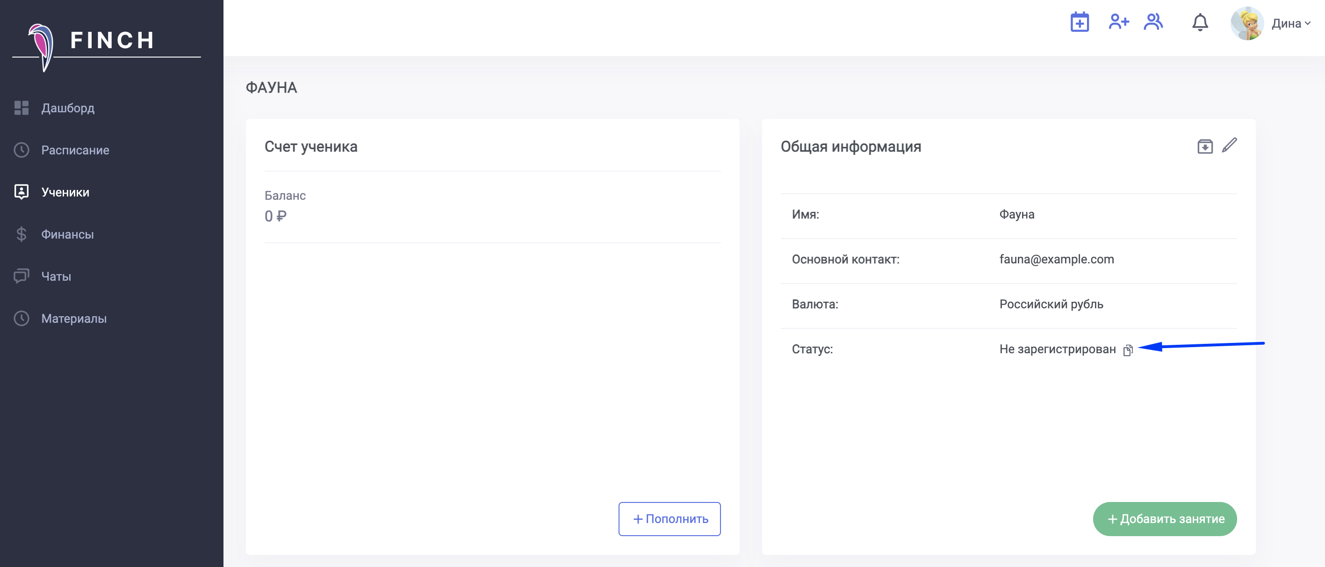
Task: Click the Дашборд label in sidebar
Action: point(68,108)
